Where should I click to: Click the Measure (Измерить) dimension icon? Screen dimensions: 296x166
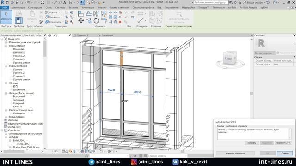click(x=141, y=20)
